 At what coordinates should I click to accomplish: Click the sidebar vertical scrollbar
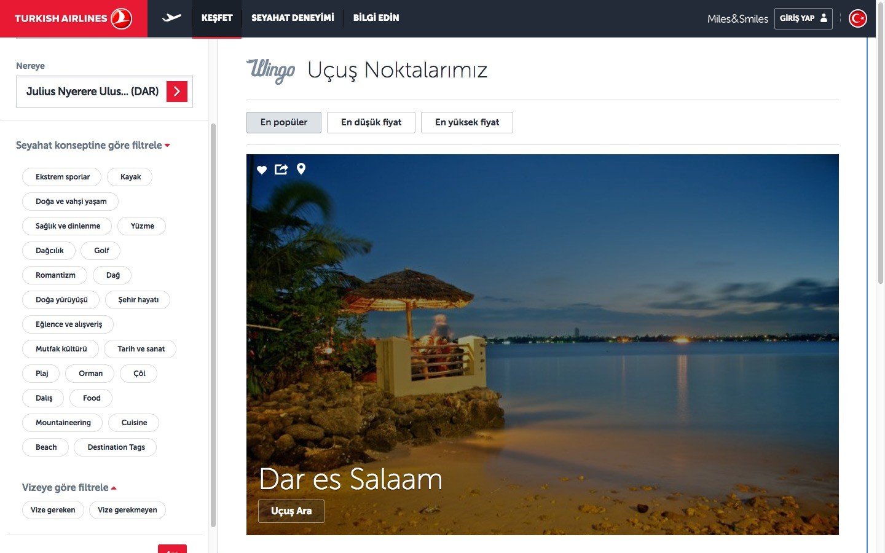click(x=213, y=324)
